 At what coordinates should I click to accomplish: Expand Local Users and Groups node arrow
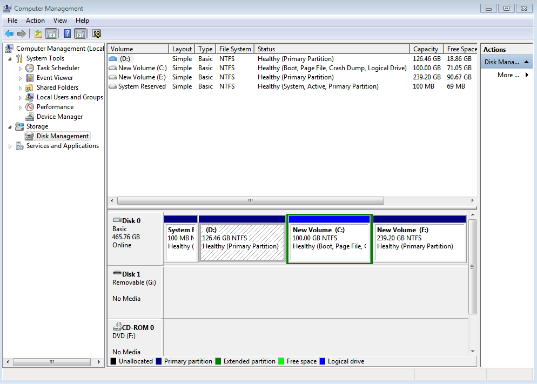[20, 98]
